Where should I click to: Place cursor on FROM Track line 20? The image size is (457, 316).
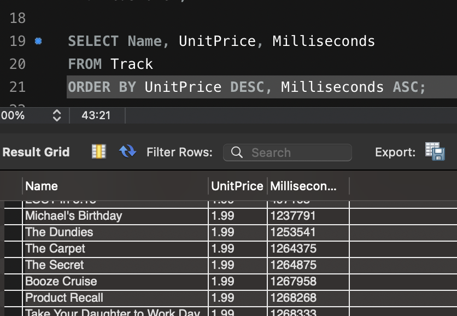tap(110, 64)
